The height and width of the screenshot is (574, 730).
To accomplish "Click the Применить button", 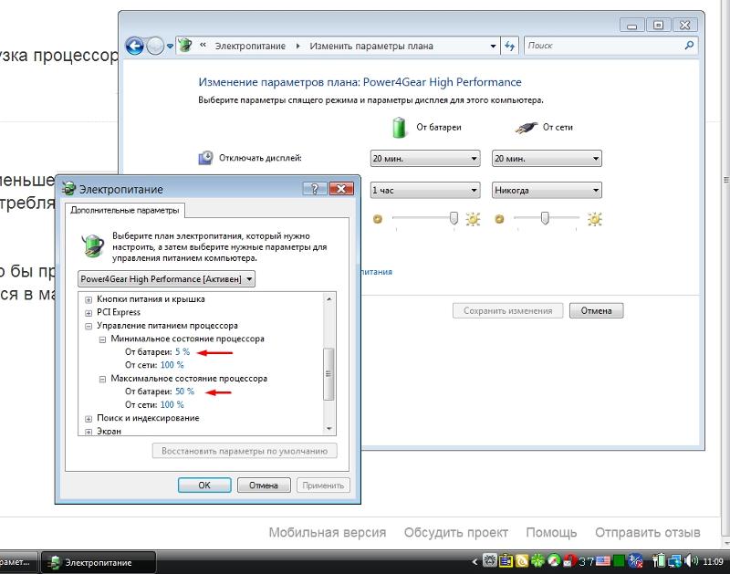I will click(323, 485).
